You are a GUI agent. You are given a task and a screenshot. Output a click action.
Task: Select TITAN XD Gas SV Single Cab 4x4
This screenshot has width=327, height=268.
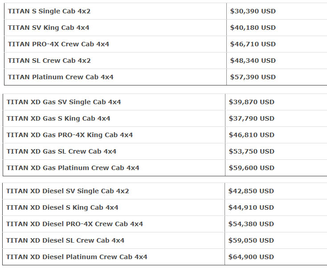[64, 102]
